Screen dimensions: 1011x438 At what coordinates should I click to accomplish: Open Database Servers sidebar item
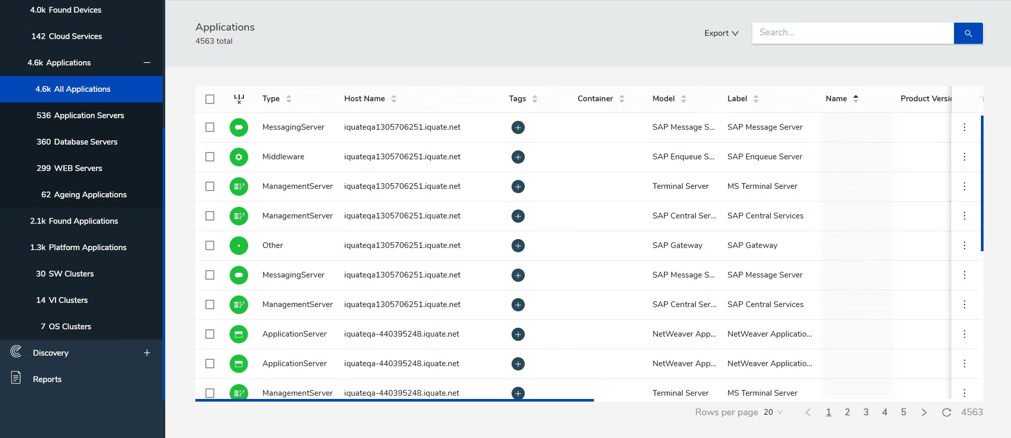coord(81,142)
